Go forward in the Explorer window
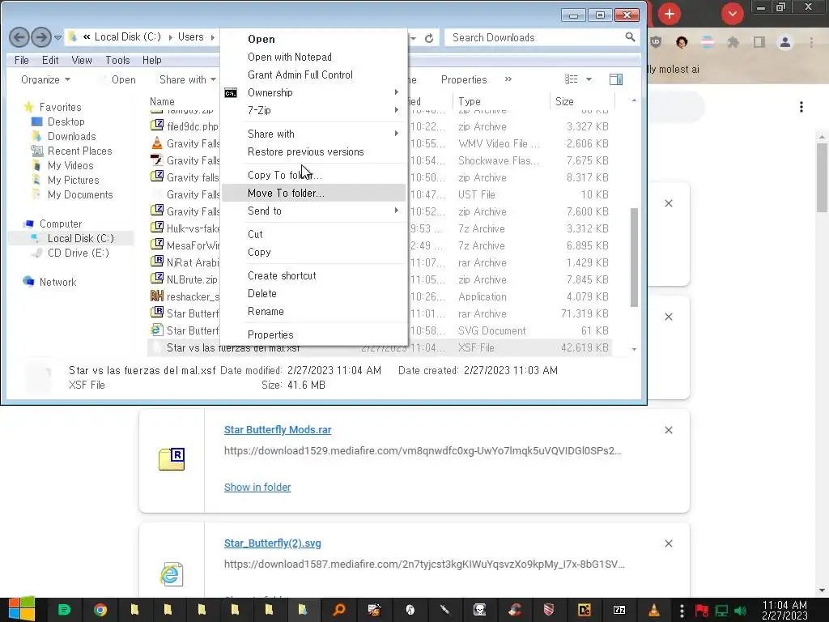Screen dimensions: 829x622 [x=41, y=37]
